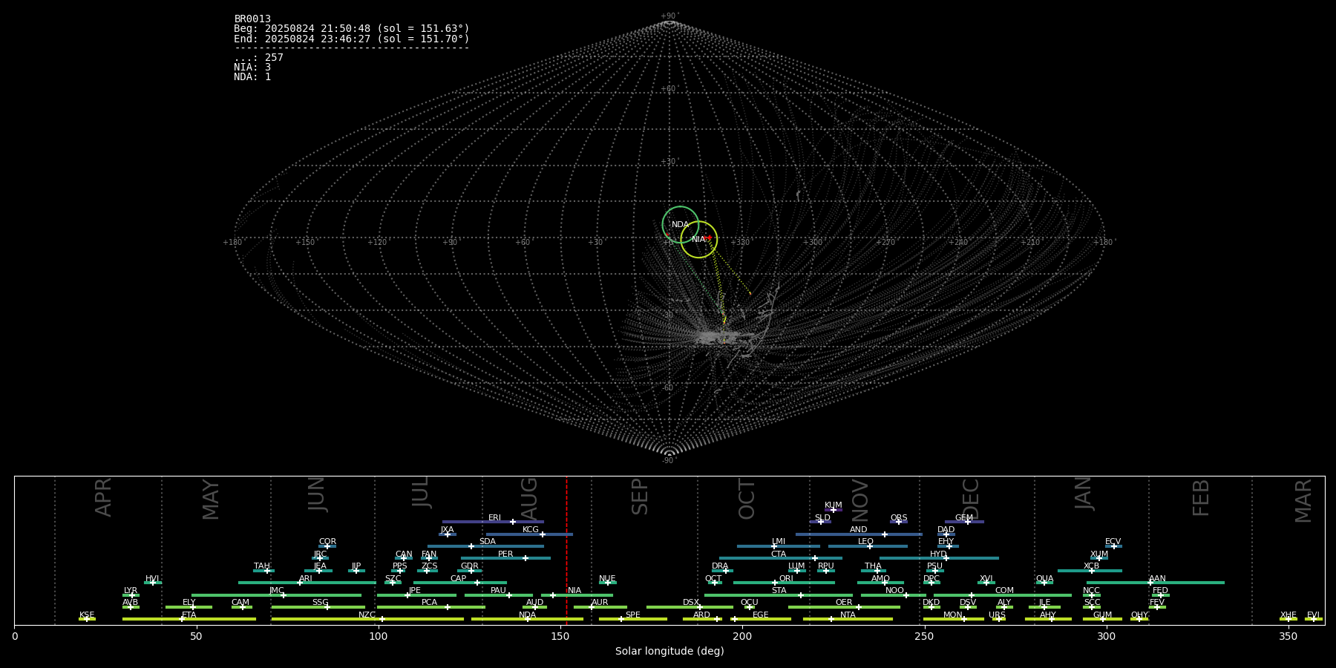
Task: Click the JAN month label
Action: point(1083,494)
